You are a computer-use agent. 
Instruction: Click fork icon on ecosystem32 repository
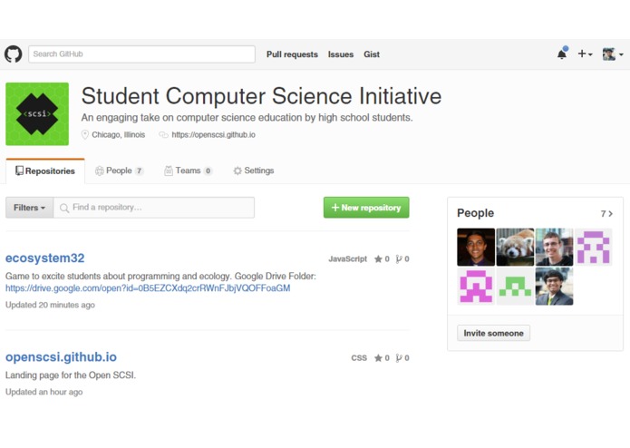[399, 259]
